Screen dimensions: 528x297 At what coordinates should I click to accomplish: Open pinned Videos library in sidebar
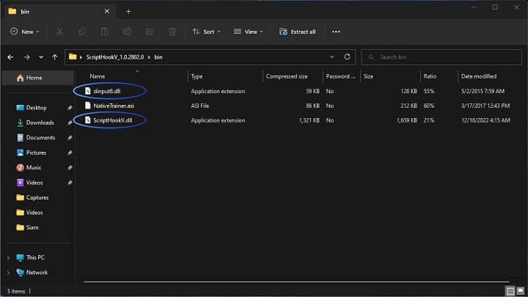[x=34, y=183]
